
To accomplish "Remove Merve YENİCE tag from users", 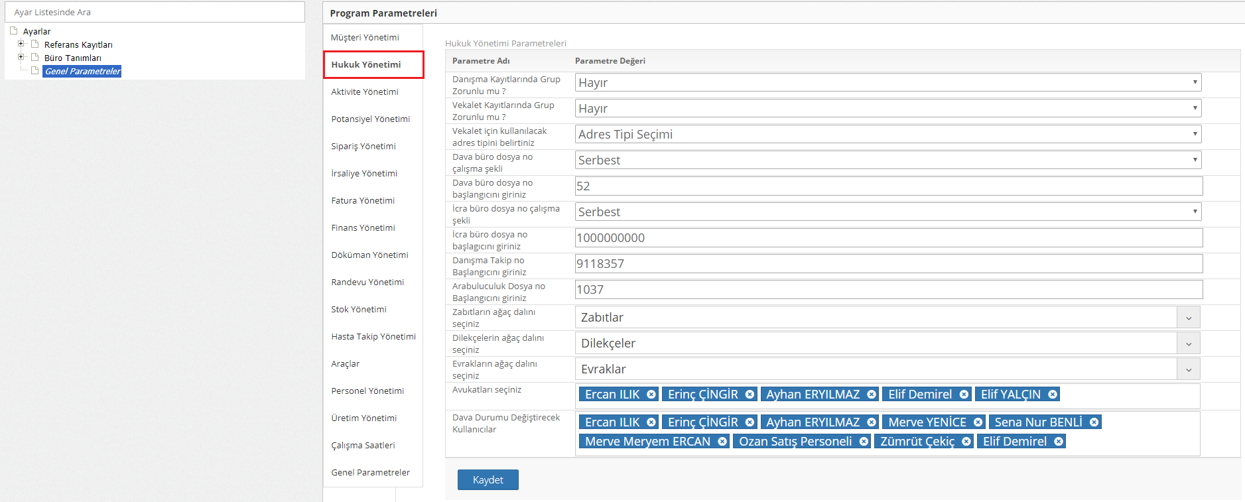I will click(978, 422).
